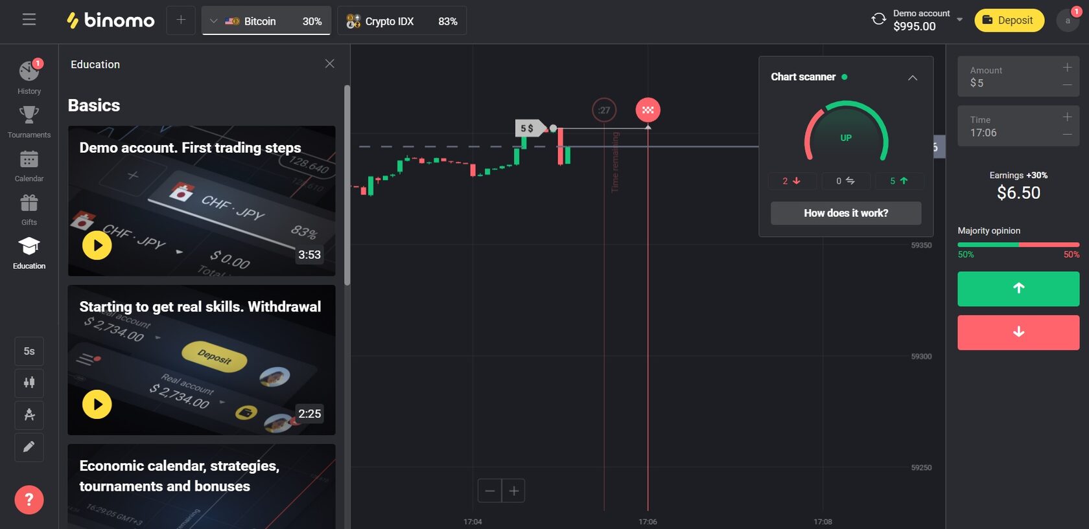Open the economic Calendar
This screenshot has width=1089, height=529.
pyautogui.click(x=29, y=163)
